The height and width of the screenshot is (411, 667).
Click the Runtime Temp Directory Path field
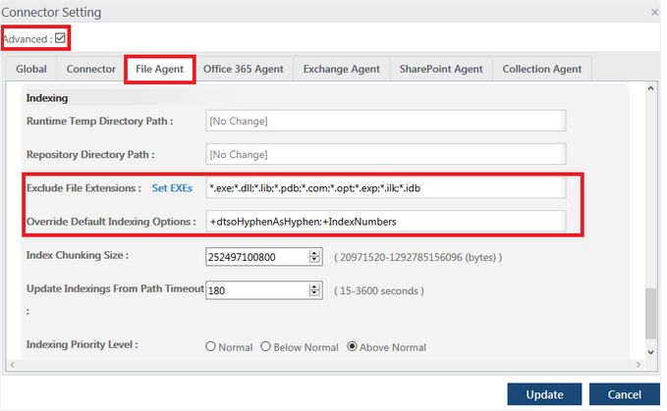tap(385, 121)
